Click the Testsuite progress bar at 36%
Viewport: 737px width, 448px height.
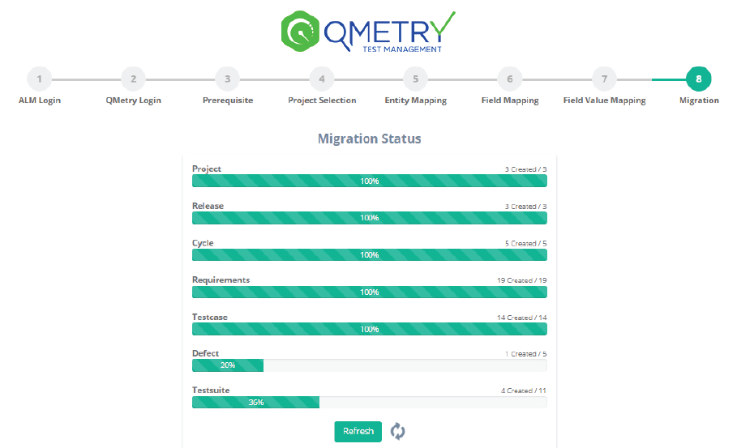pos(370,403)
